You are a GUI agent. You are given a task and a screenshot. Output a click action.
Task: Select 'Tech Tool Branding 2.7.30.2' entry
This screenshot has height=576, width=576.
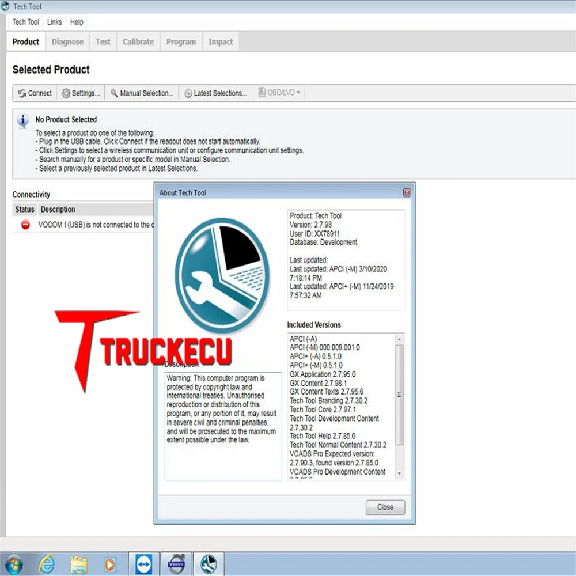tap(329, 400)
